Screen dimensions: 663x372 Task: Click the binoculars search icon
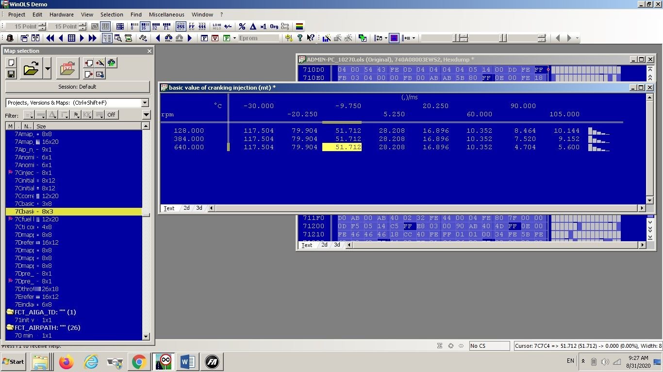[x=169, y=38]
